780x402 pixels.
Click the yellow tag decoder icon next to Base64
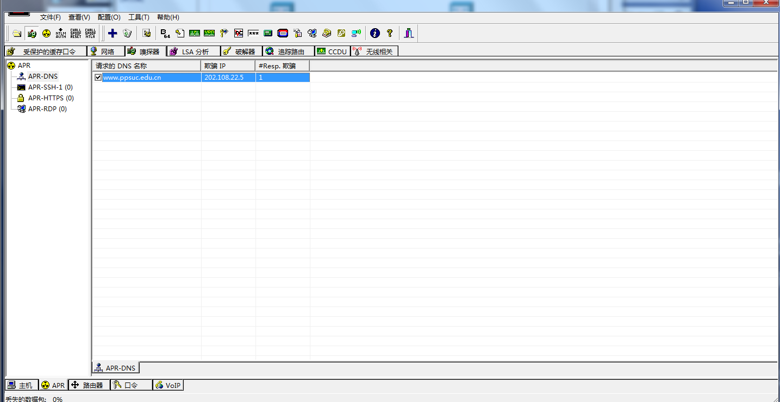click(180, 34)
